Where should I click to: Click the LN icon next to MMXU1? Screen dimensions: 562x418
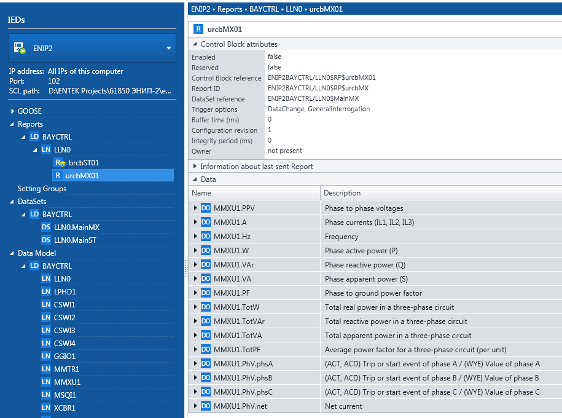coord(46,382)
